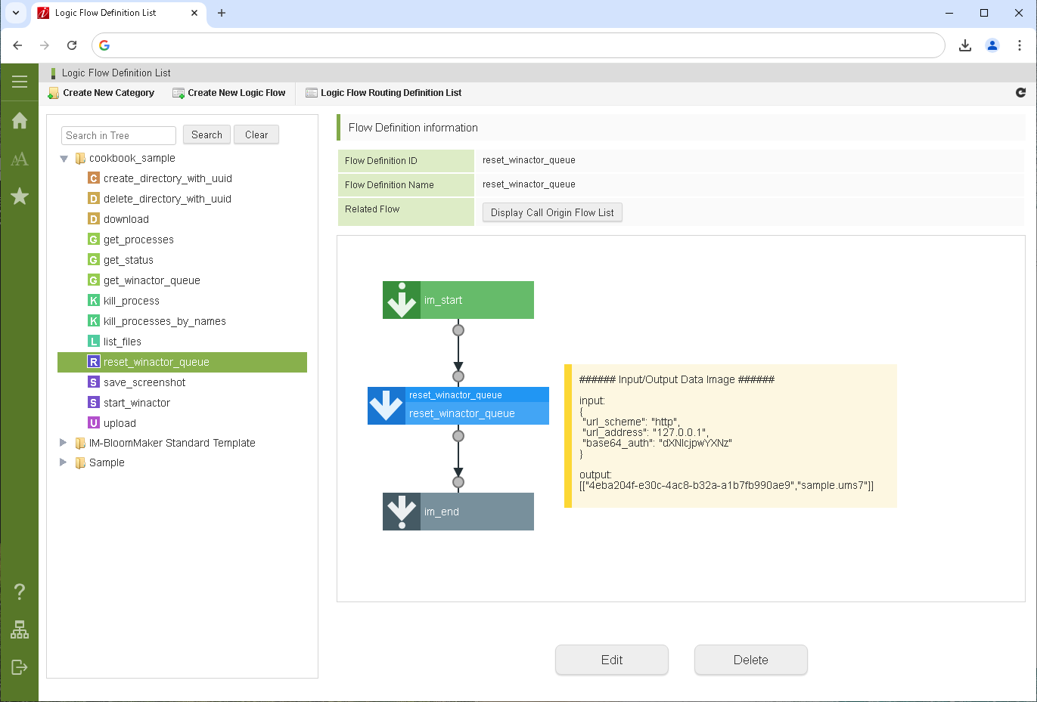Expand the Sample category
The image size is (1037, 702).
(64, 462)
